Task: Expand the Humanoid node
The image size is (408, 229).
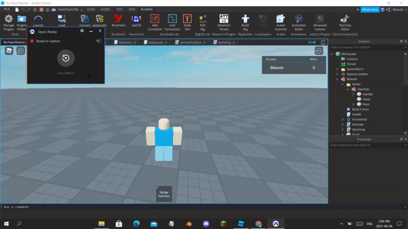Action: click(x=342, y=119)
